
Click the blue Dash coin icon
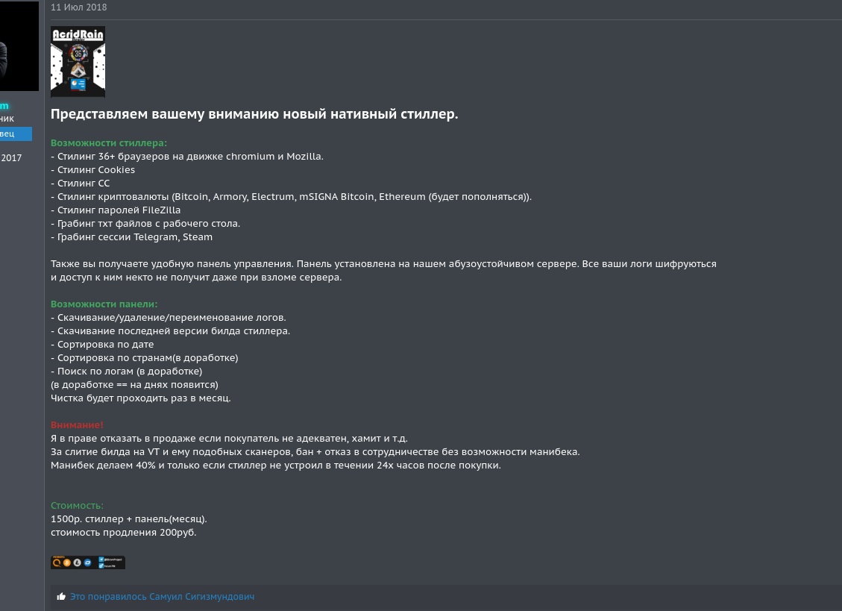tap(87, 563)
